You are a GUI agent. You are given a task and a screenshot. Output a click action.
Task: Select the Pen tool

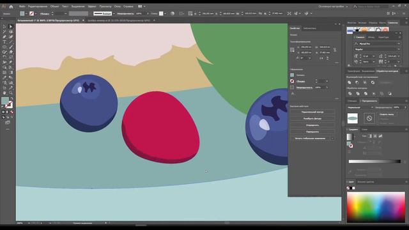[4, 37]
